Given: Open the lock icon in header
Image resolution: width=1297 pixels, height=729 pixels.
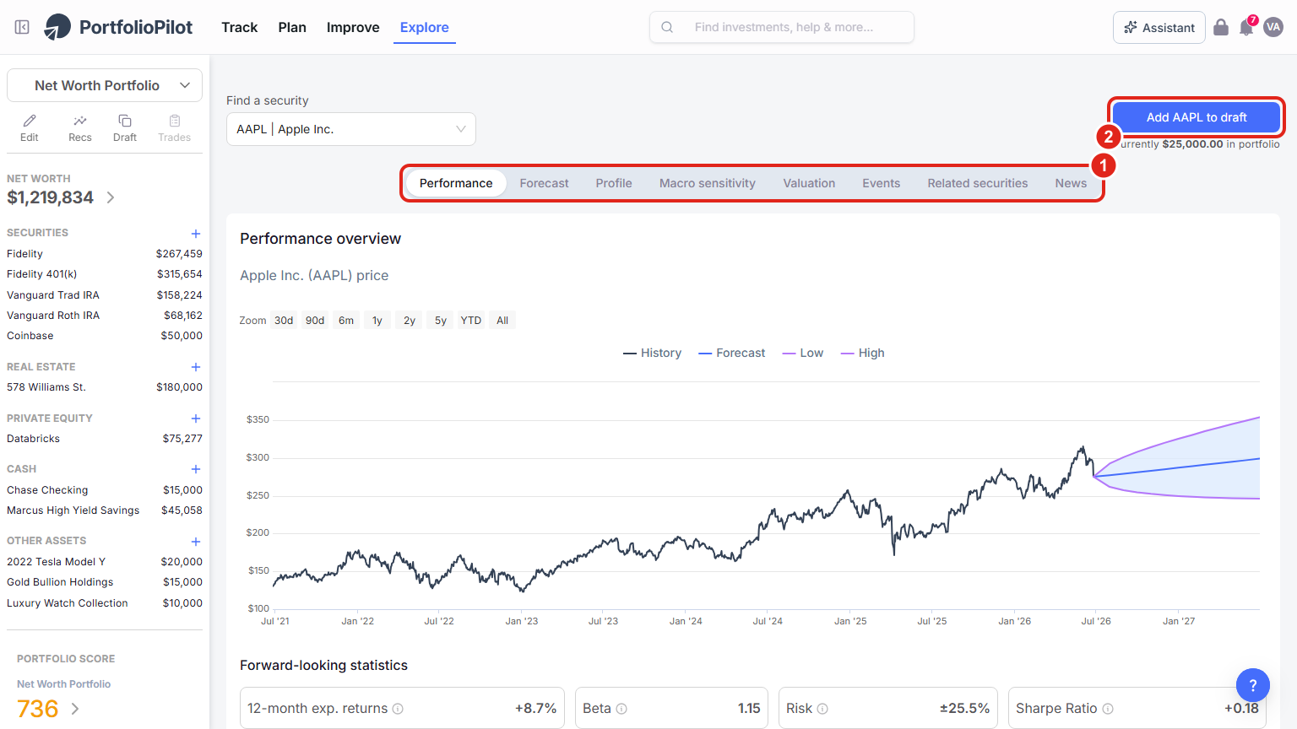Looking at the screenshot, I should click(1221, 27).
